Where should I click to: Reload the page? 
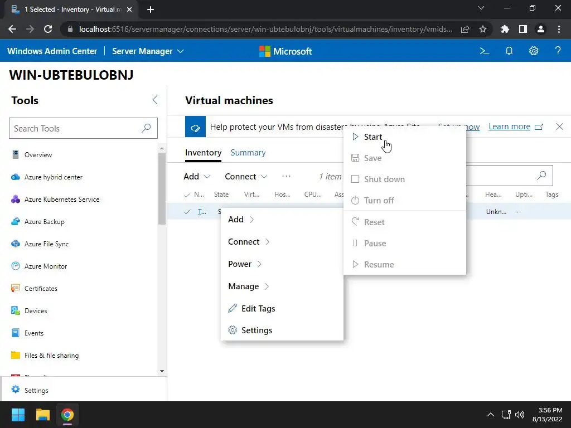click(x=48, y=29)
